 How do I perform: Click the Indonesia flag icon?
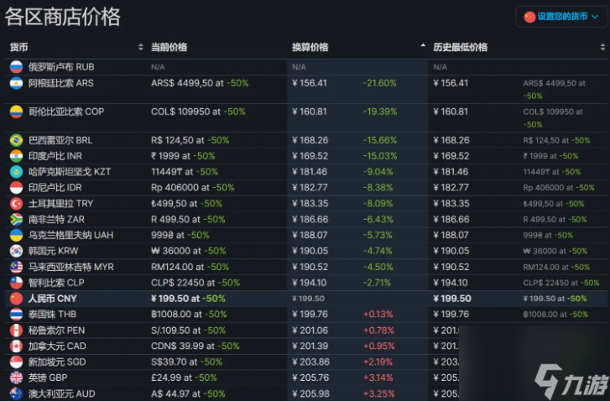[16, 187]
